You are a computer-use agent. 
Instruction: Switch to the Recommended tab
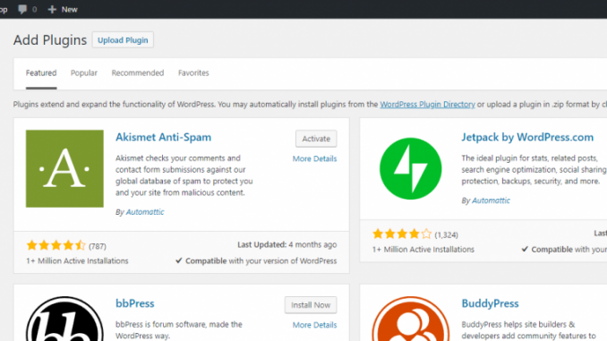click(x=138, y=72)
